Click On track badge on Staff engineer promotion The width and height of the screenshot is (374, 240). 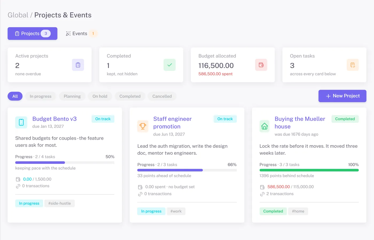click(225, 119)
